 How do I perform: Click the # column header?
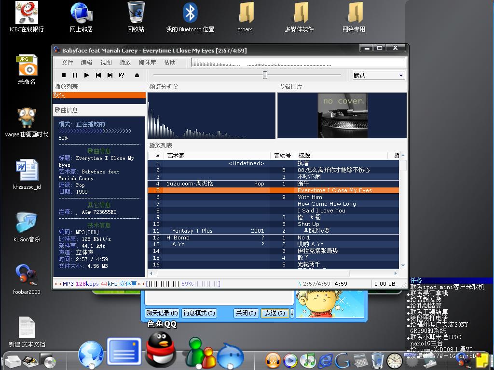(156, 156)
